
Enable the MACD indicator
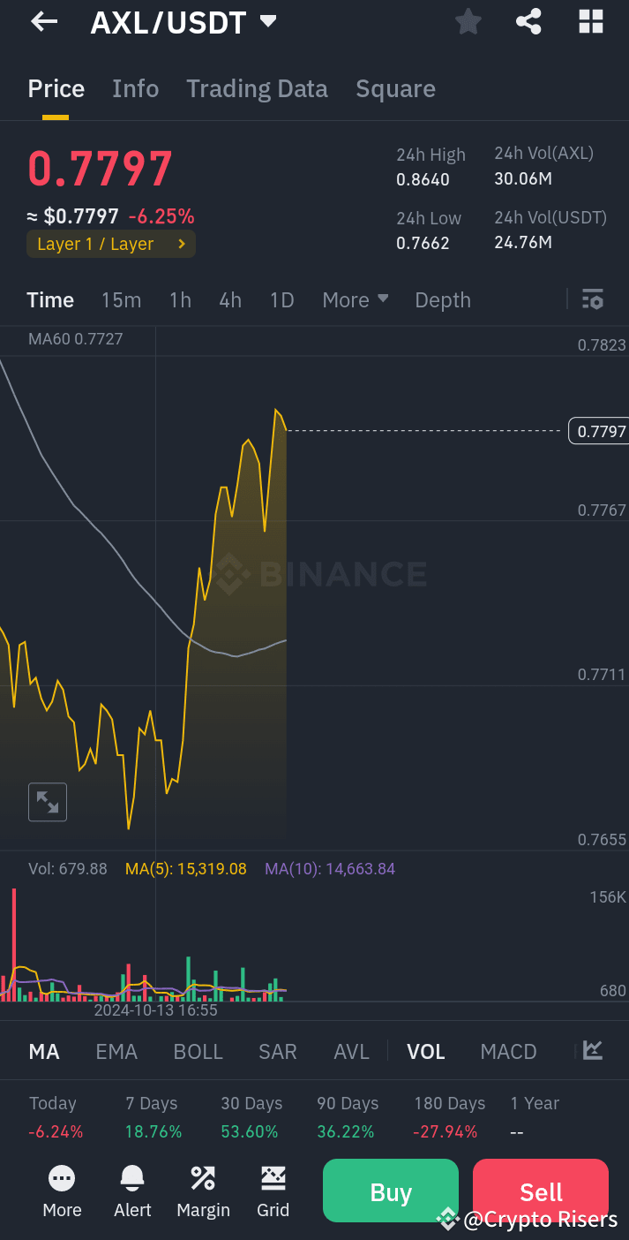pos(508,1051)
